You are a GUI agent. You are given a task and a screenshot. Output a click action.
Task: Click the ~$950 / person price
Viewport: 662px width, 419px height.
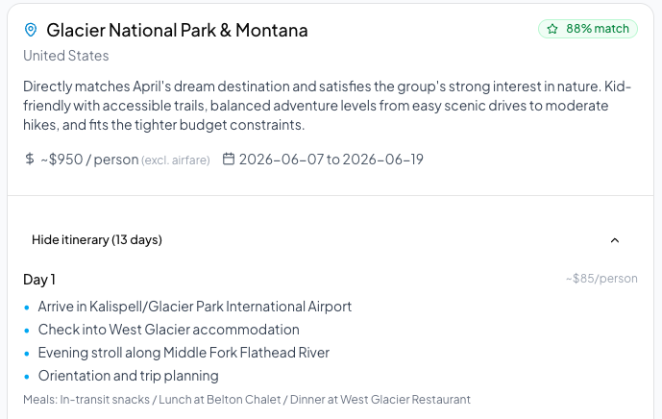pyautogui.click(x=89, y=159)
